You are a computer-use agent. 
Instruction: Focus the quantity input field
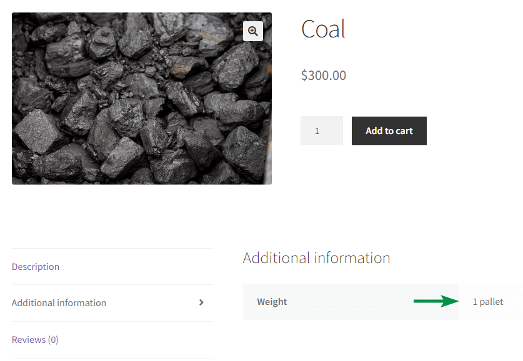(x=322, y=131)
